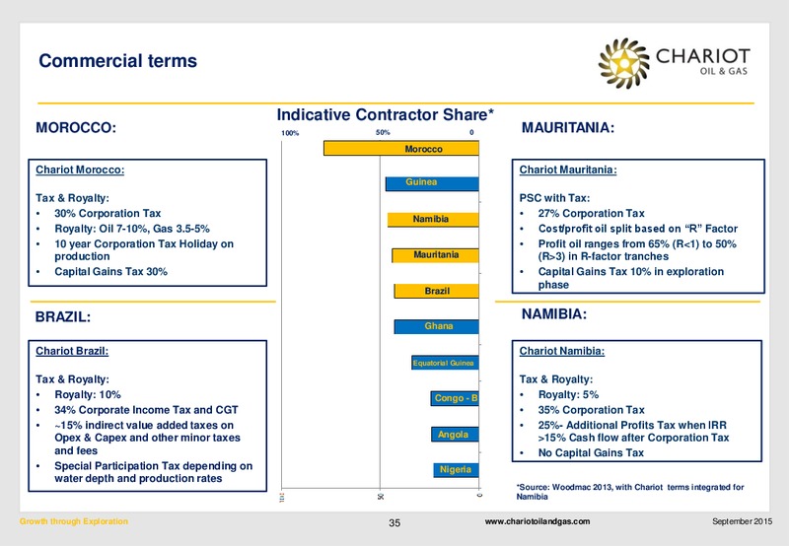The image size is (789, 546).
Task: Click '~15% indirect value added taxes' bullet
Action: click(147, 438)
